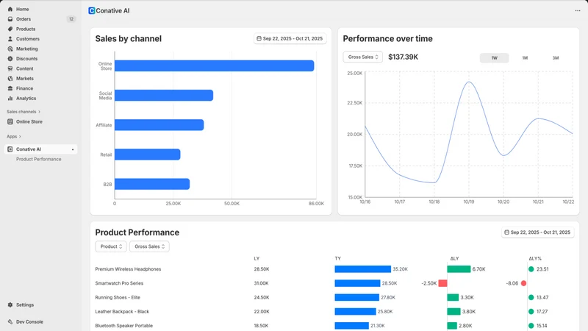The height and width of the screenshot is (331, 588).
Task: Click calendar icon in Sales by channel date
Action: (x=259, y=39)
